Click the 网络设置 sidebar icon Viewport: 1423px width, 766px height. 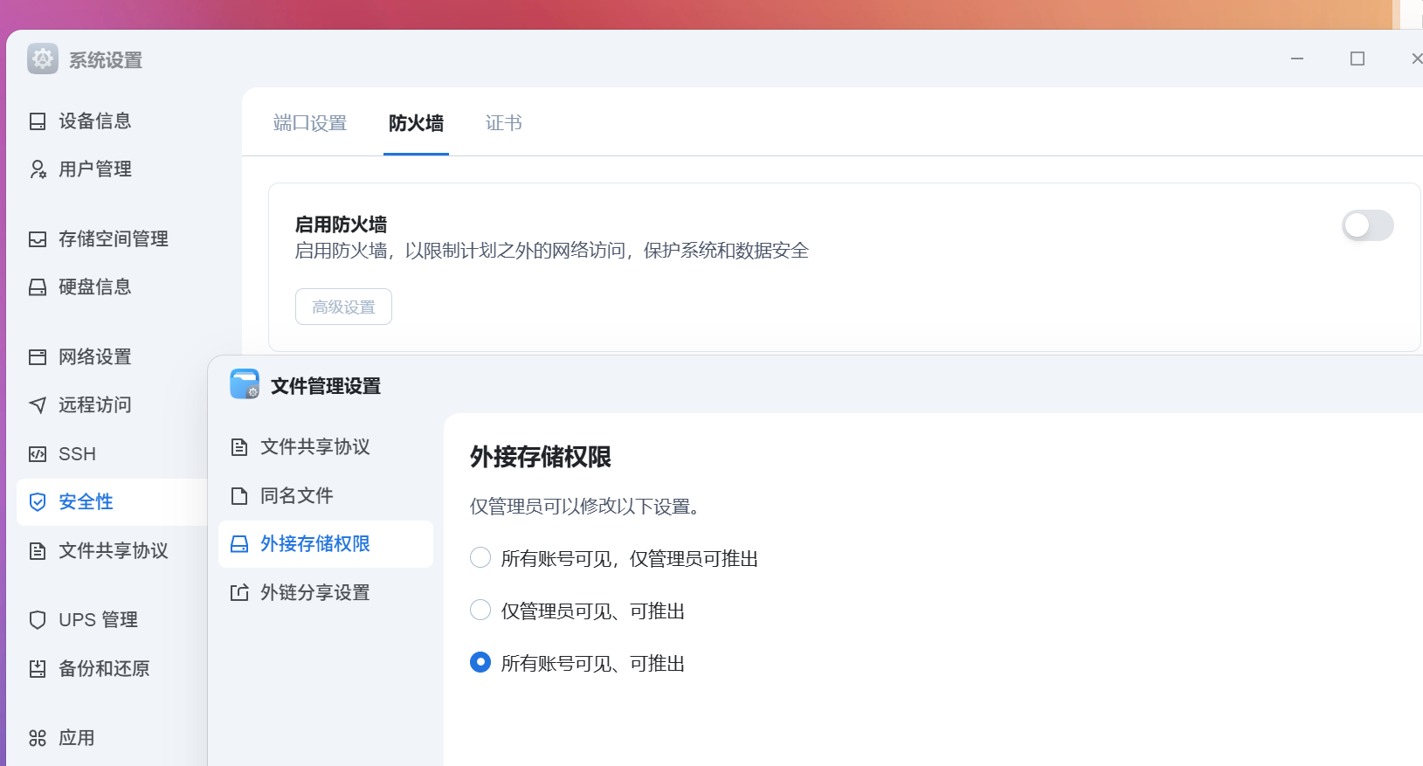pyautogui.click(x=38, y=357)
